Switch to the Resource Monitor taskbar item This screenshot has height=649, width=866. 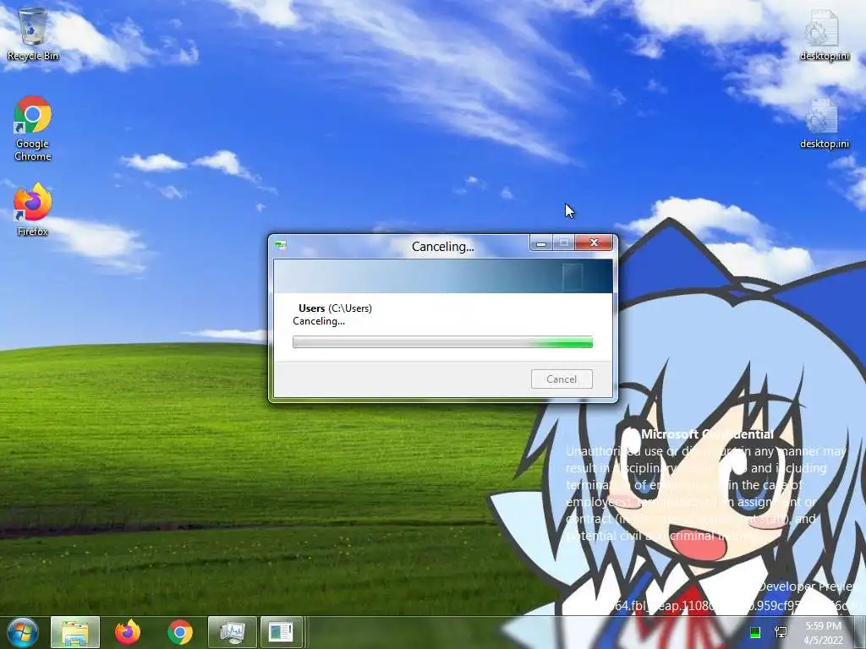click(232, 632)
